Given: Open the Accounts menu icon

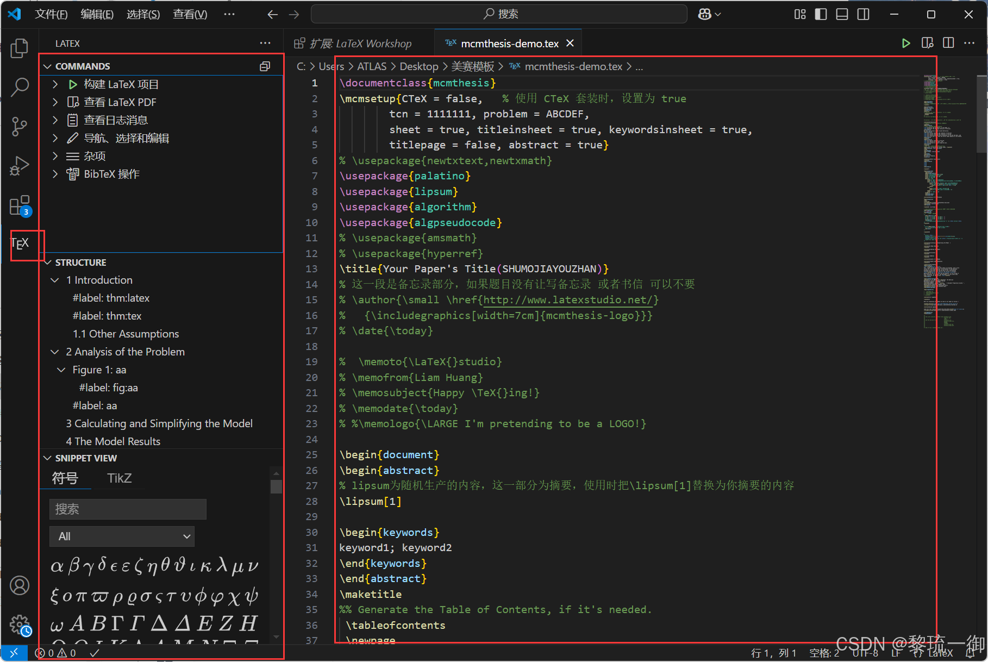Looking at the screenshot, I should coord(20,585).
